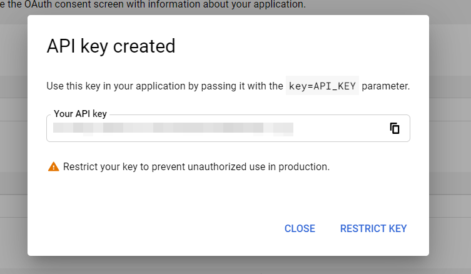Click the blurred API key value
This screenshot has width=471, height=274.
[x=173, y=129]
